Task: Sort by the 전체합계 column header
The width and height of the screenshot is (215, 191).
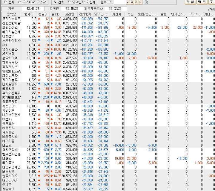Action: pyautogui.click(x=85, y=14)
